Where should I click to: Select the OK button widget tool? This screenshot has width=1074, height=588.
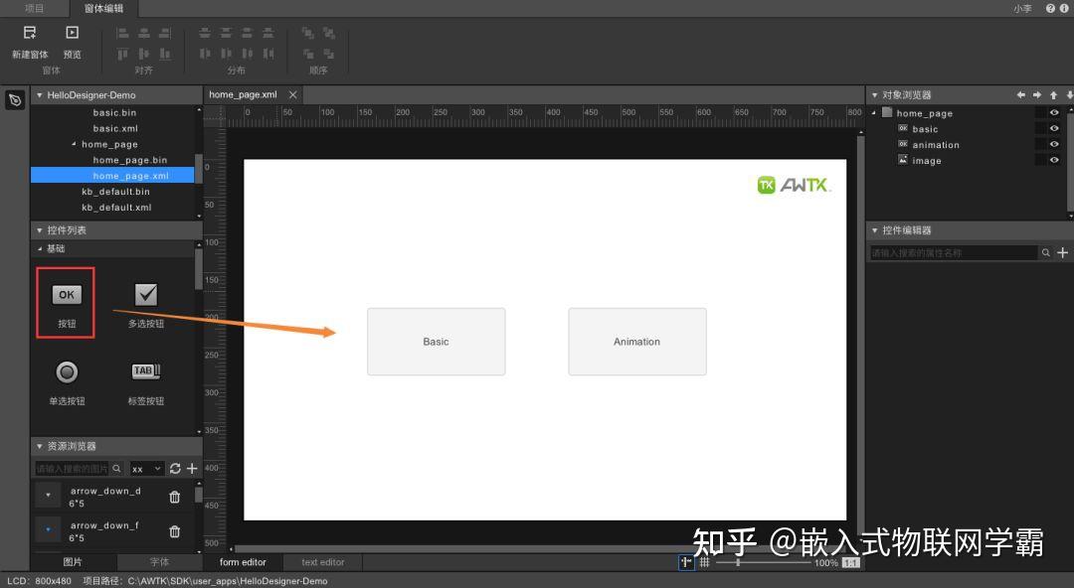[x=66, y=295]
